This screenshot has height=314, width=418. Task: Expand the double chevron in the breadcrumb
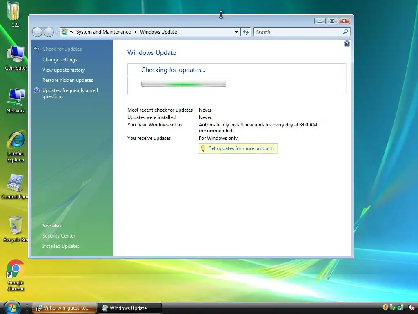click(71, 32)
